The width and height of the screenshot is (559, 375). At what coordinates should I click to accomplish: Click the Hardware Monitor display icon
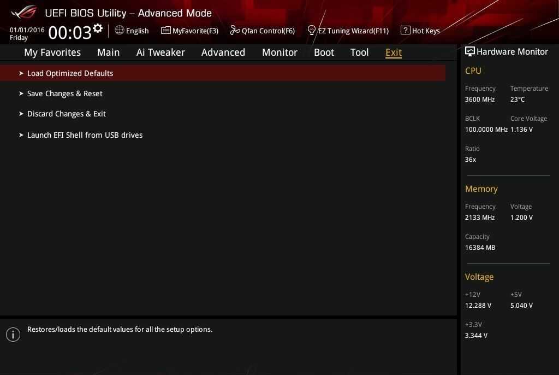click(469, 51)
